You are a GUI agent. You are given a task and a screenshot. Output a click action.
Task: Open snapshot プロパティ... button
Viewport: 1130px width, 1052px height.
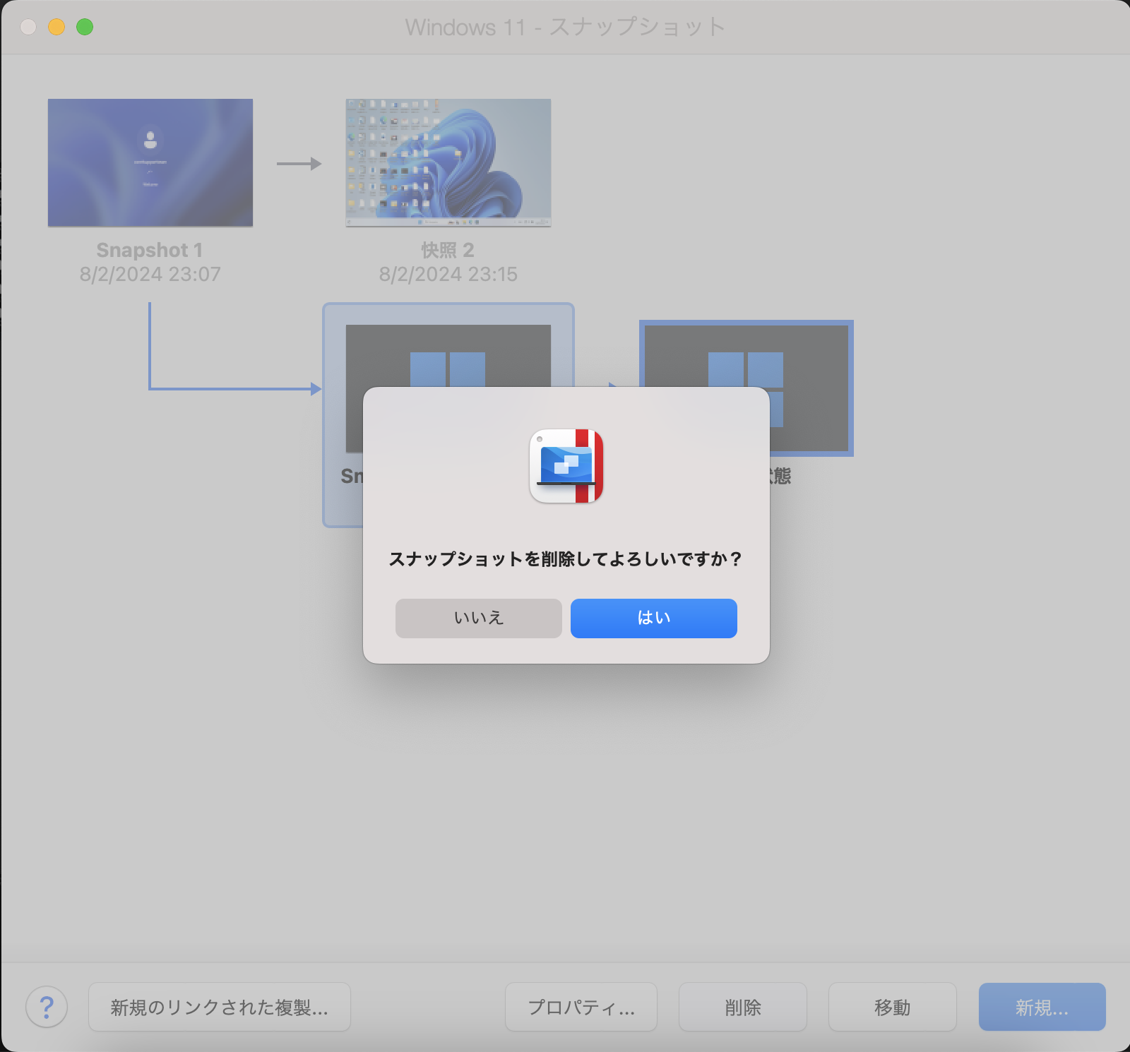(x=581, y=1007)
